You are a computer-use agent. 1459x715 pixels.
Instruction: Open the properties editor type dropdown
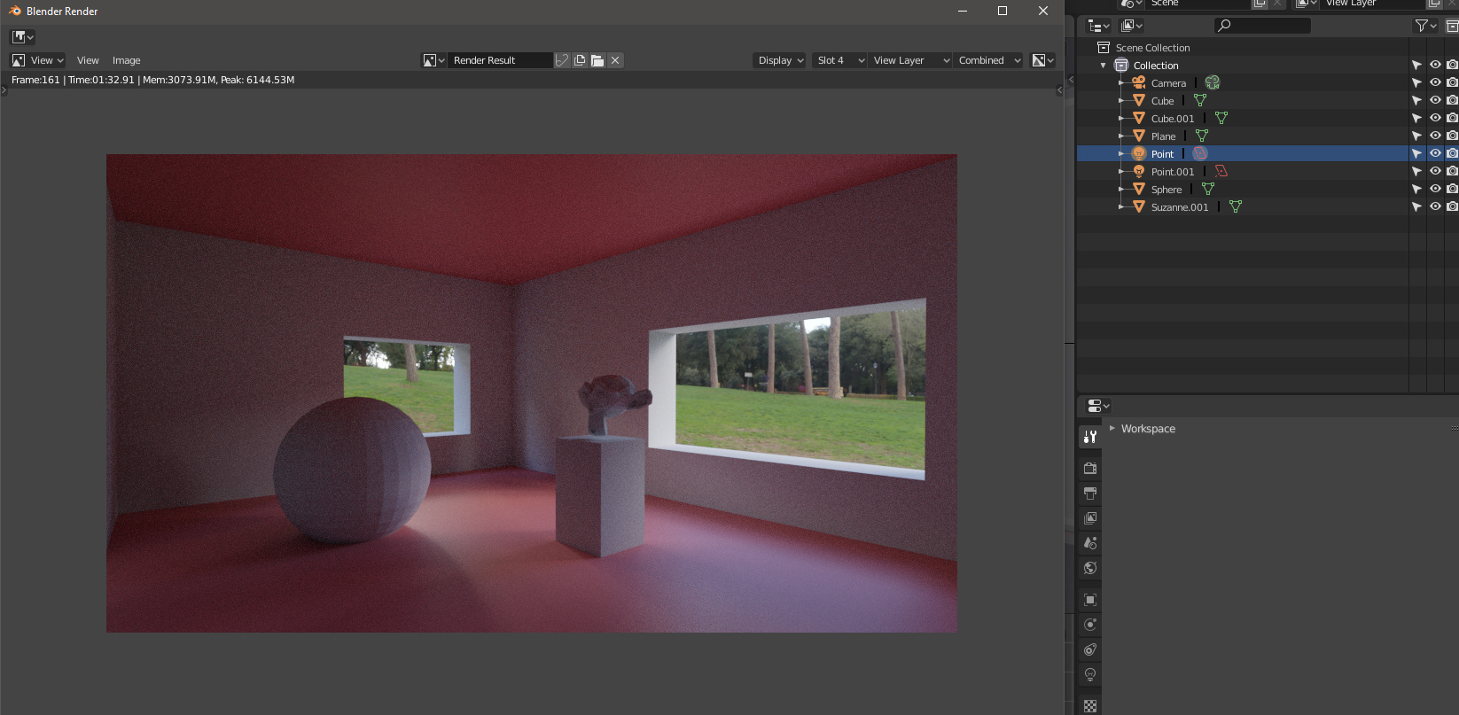click(x=1099, y=406)
